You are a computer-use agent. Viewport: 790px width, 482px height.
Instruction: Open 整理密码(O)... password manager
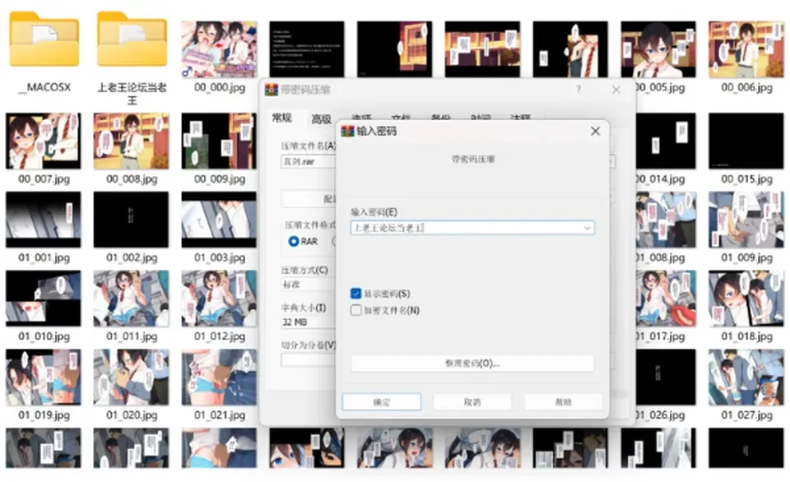point(472,364)
